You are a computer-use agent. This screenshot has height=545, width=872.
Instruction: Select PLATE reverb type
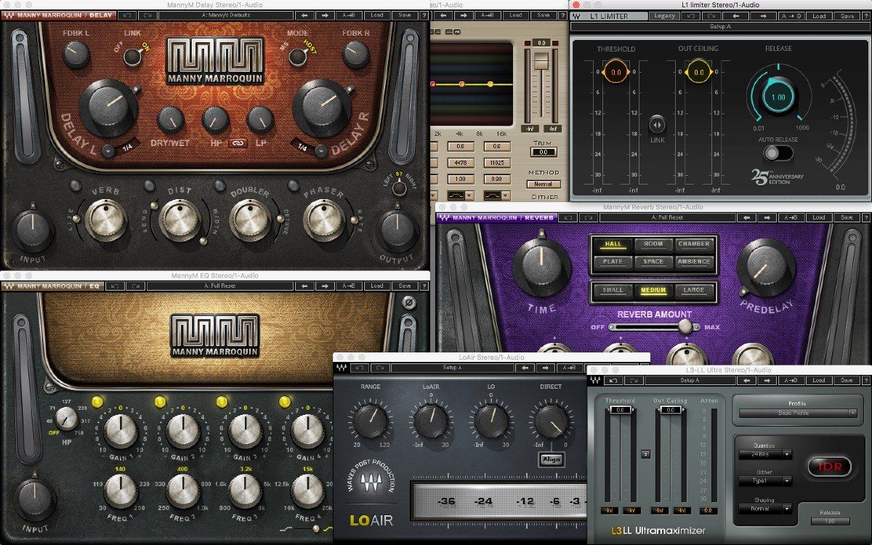coord(612,262)
